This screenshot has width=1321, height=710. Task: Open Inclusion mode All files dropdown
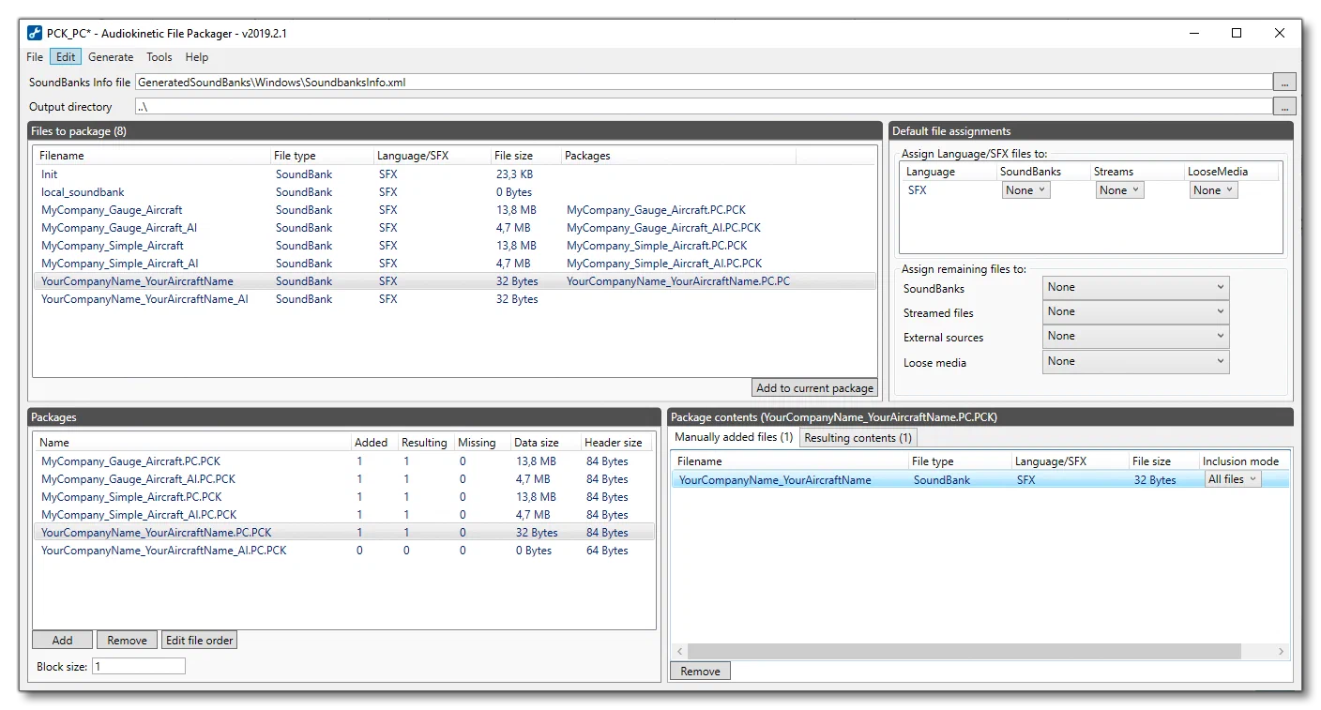(1233, 479)
